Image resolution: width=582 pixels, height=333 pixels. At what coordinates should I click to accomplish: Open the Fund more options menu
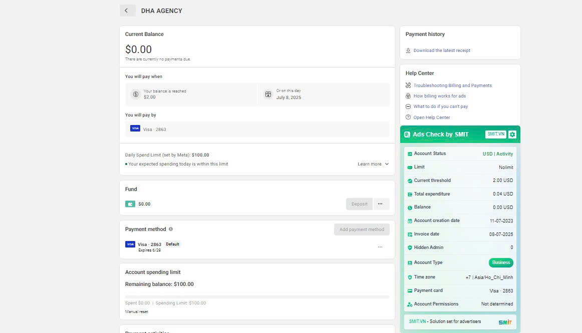click(x=380, y=204)
